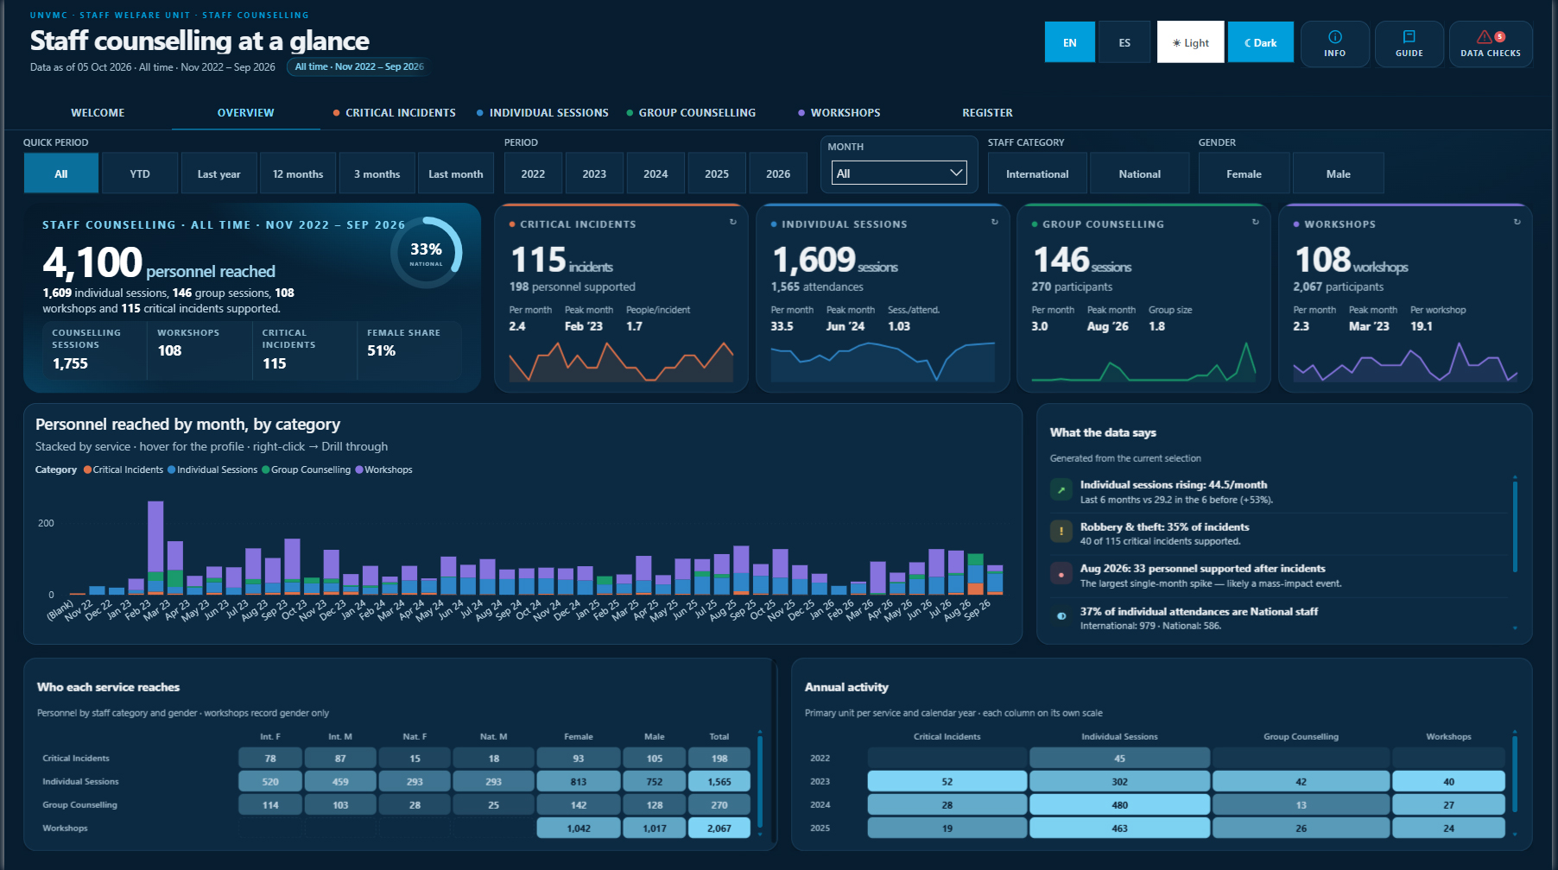Click Workshops purple legend swatch
1558x870 pixels.
[x=359, y=470]
